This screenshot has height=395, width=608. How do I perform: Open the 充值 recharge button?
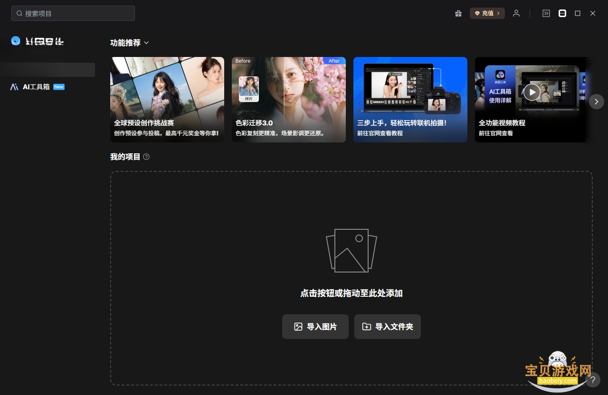[x=487, y=13]
